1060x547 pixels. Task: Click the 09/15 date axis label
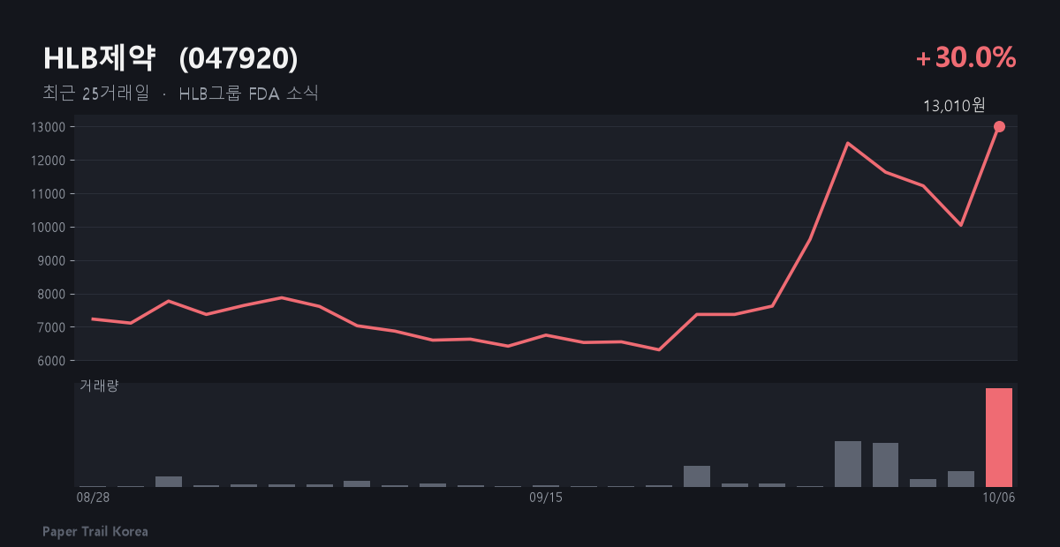pos(545,498)
